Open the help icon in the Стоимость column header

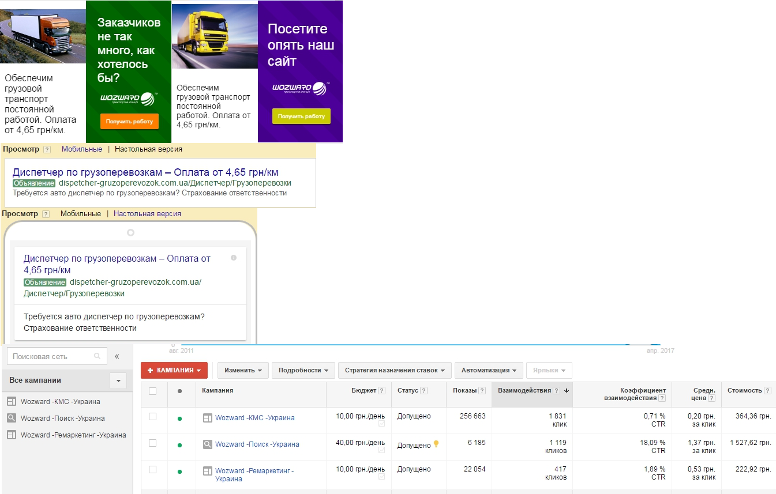[767, 391]
